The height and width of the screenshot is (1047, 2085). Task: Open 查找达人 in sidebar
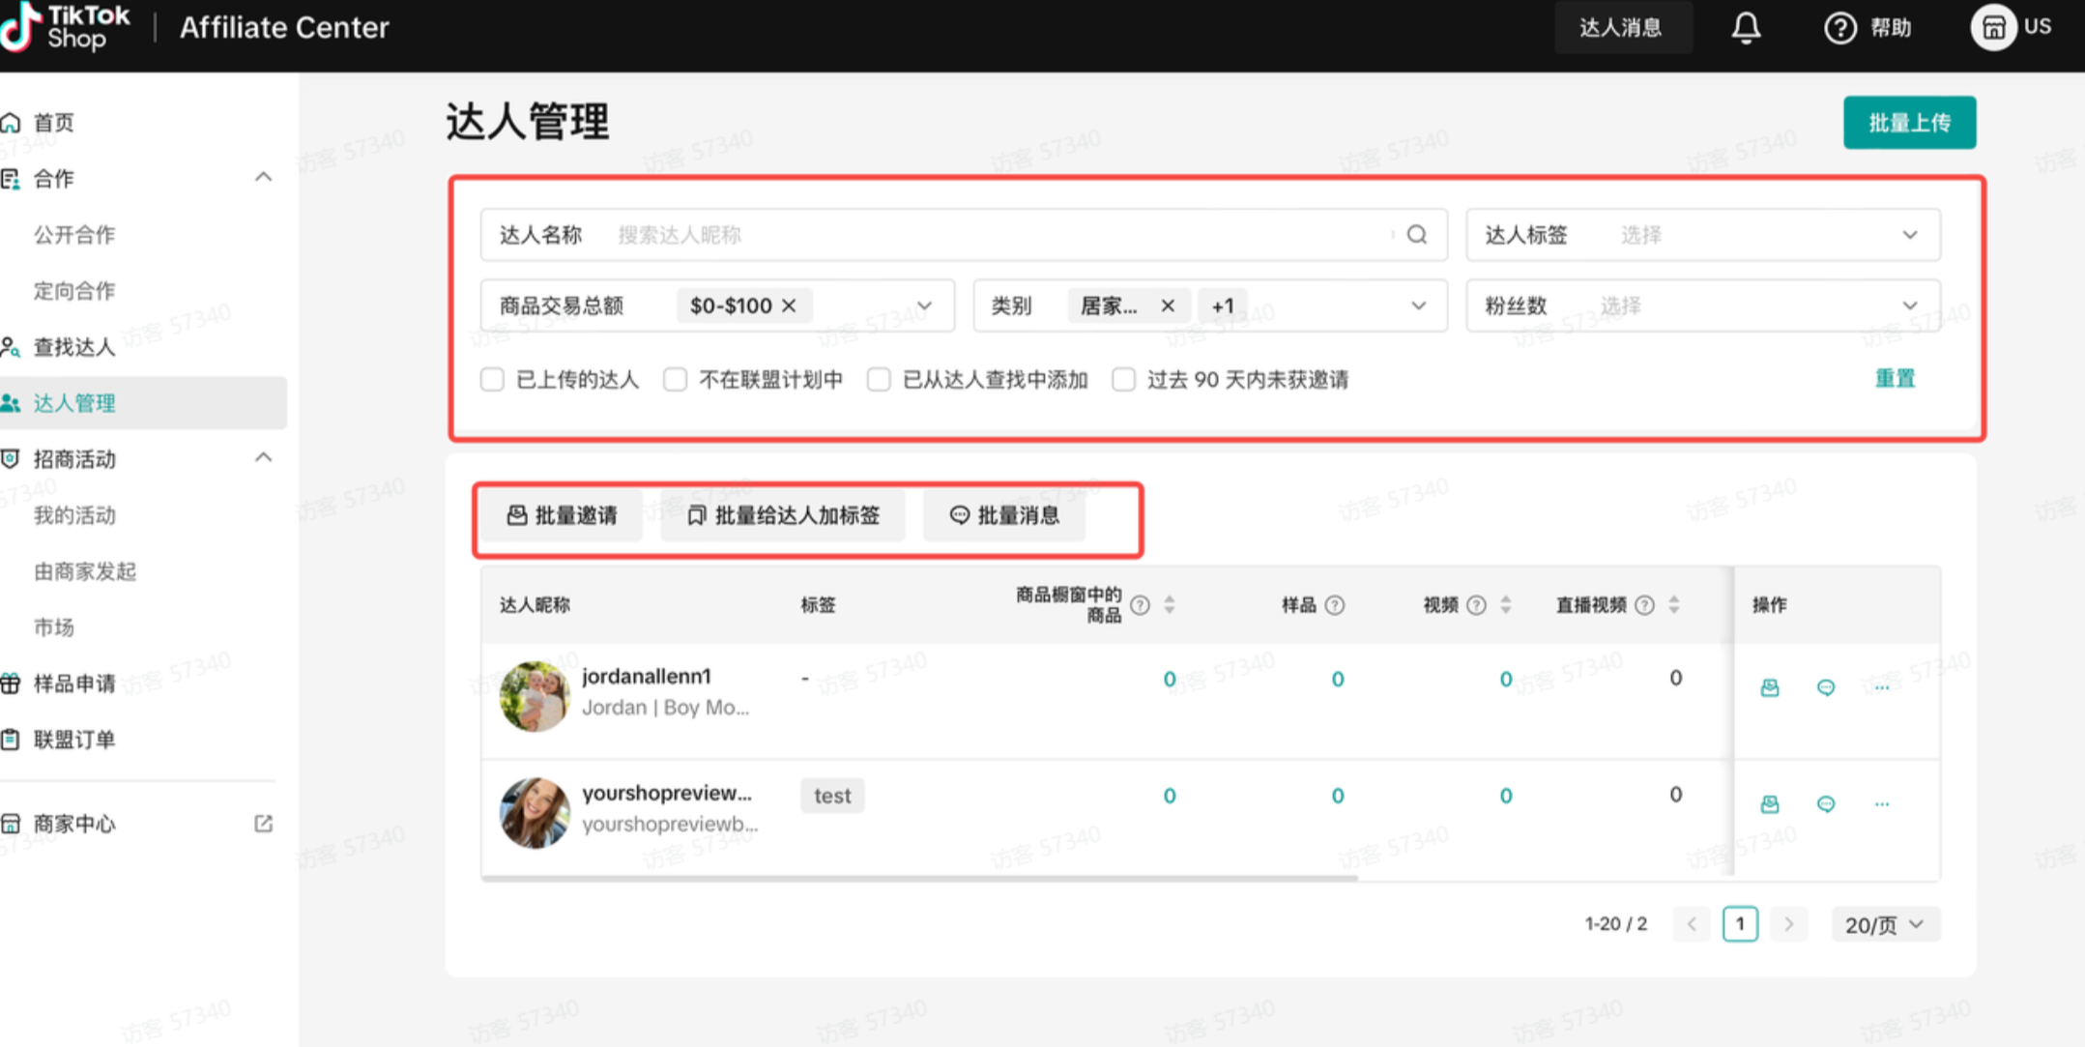pyautogui.click(x=74, y=347)
